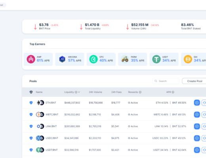Click blue add-liquidity button on USDC/BNT row
The image size is (206, 158).
point(197,138)
